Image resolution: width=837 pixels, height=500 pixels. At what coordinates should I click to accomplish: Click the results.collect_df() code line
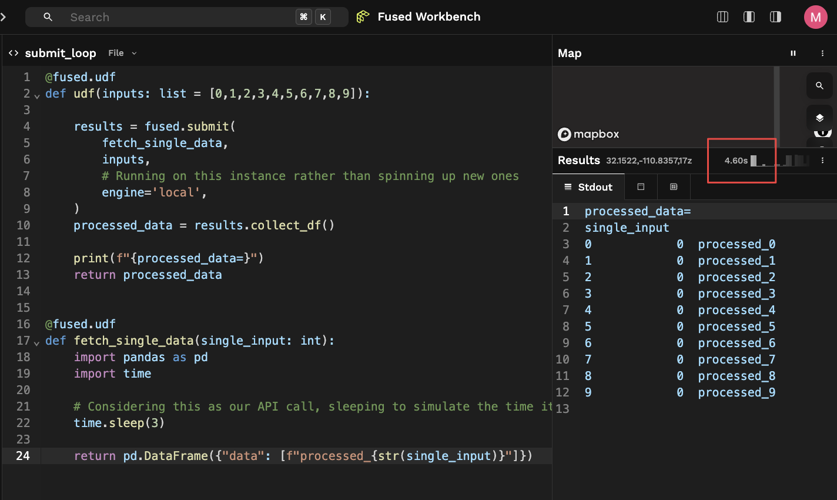(x=204, y=225)
